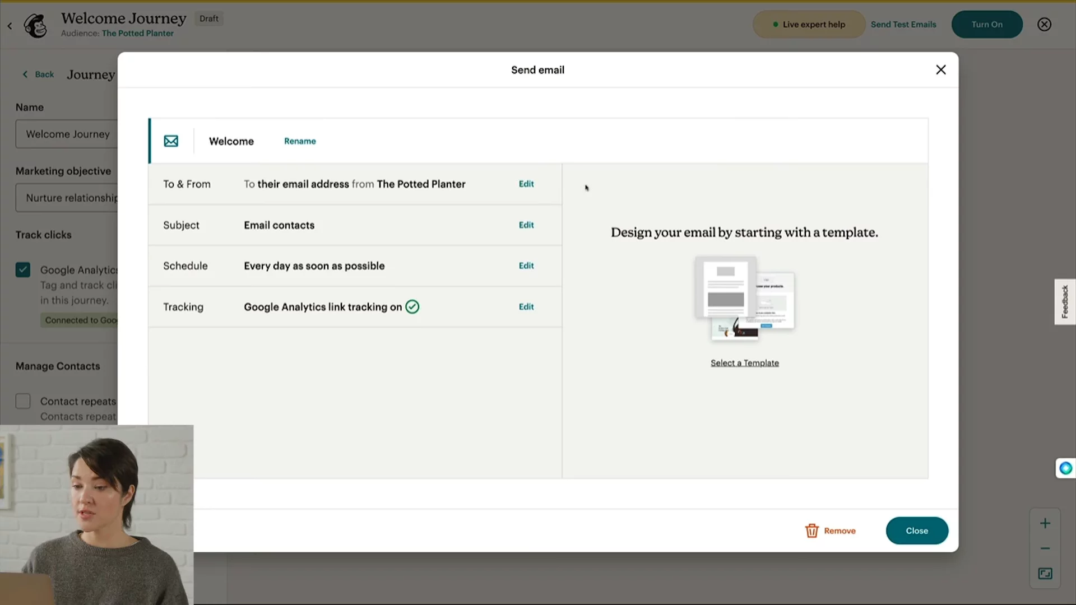This screenshot has height=605, width=1076.
Task: Click the zoom out minus icon
Action: point(1045,548)
